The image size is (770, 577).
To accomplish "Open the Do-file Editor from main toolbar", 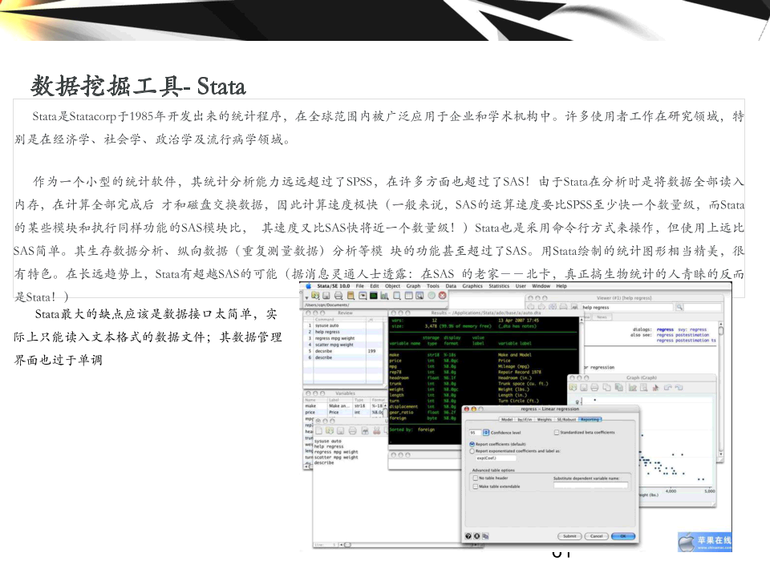I will point(397,296).
